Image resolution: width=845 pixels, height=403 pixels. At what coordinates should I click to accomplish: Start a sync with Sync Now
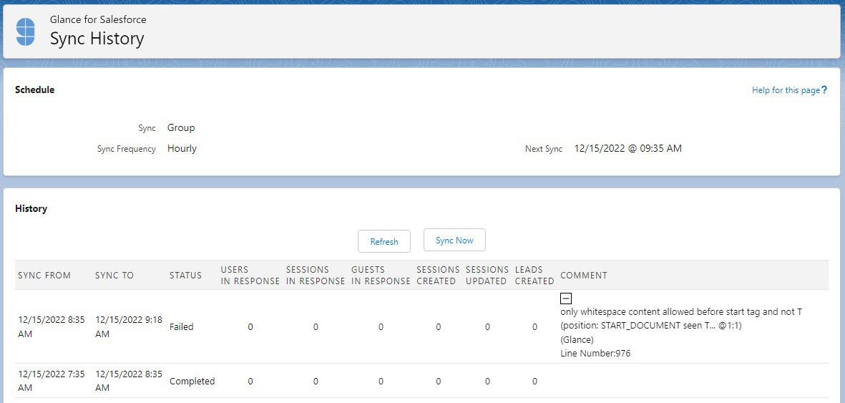point(454,241)
